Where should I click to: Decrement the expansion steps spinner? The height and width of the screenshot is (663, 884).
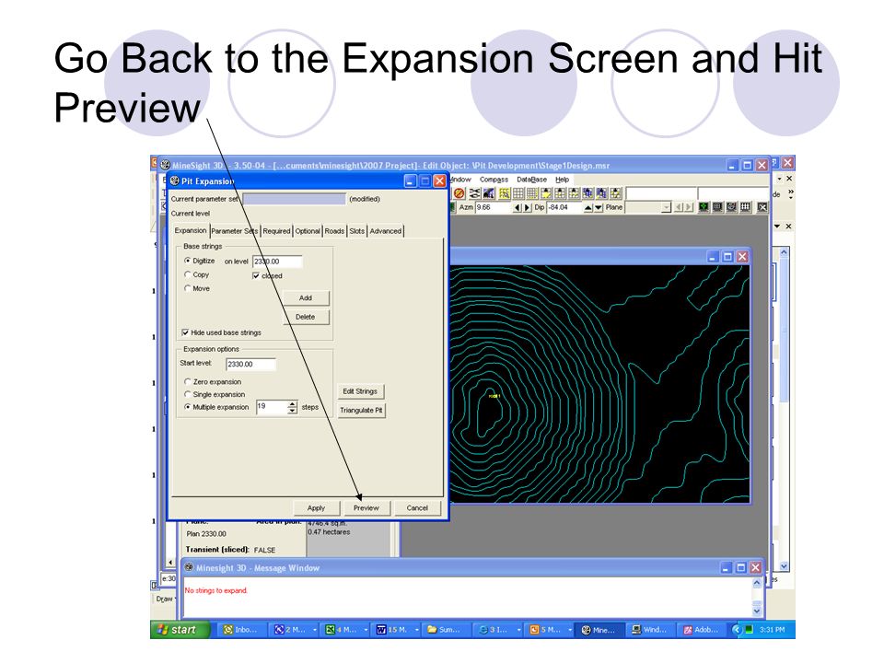point(292,411)
